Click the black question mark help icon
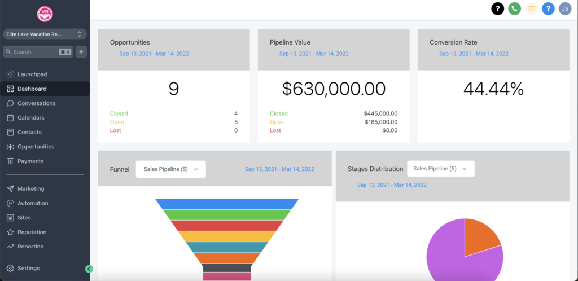The image size is (578, 281). coord(498,8)
